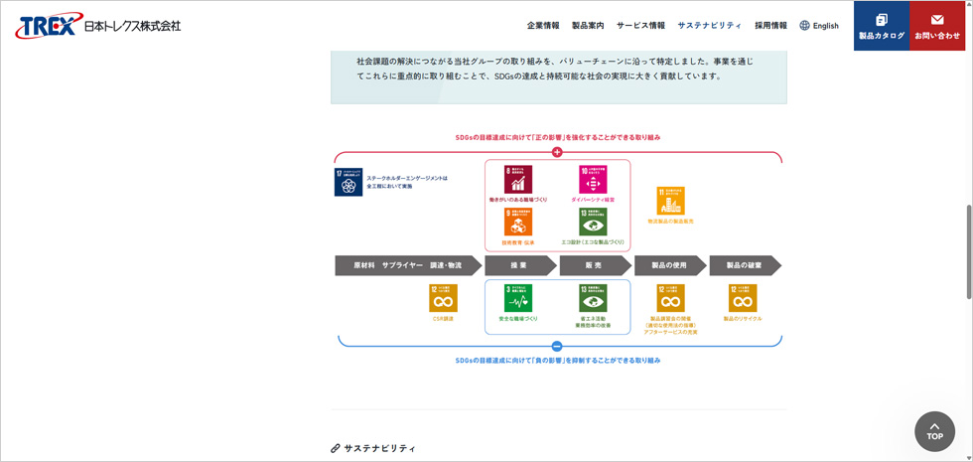Click the SDG 3 安全な職場づくり icon
The image size is (973, 462).
518,298
